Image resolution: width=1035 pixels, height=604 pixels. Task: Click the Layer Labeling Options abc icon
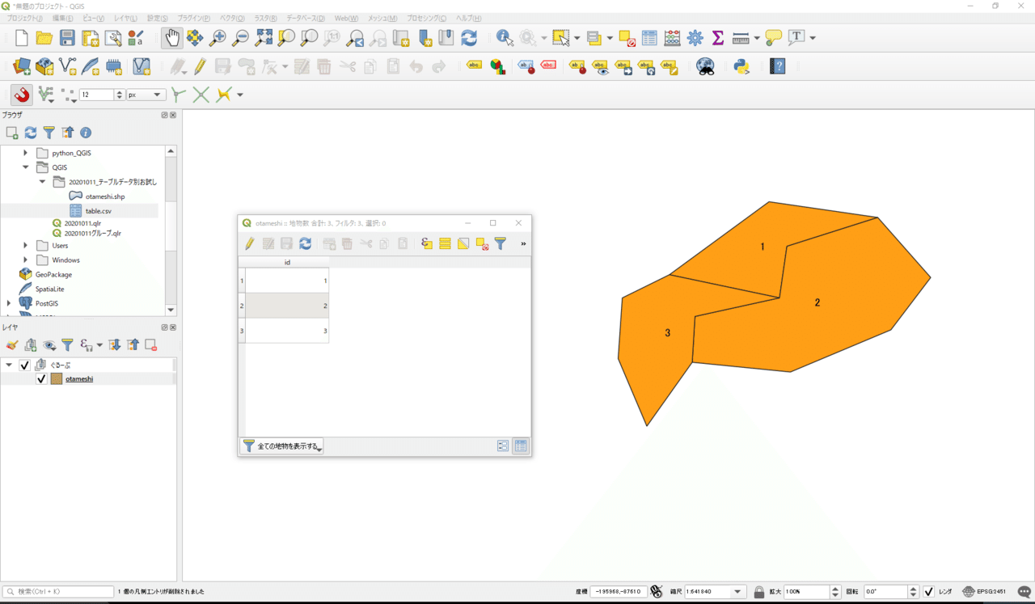475,66
